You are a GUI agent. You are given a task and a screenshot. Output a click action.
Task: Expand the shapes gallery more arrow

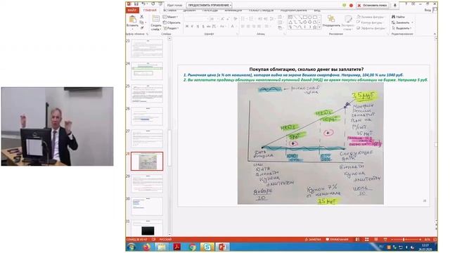(x=319, y=27)
